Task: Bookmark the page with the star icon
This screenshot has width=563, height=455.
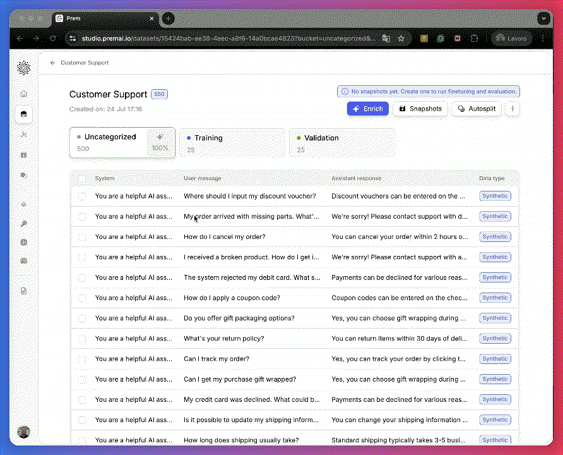Action: pos(401,38)
